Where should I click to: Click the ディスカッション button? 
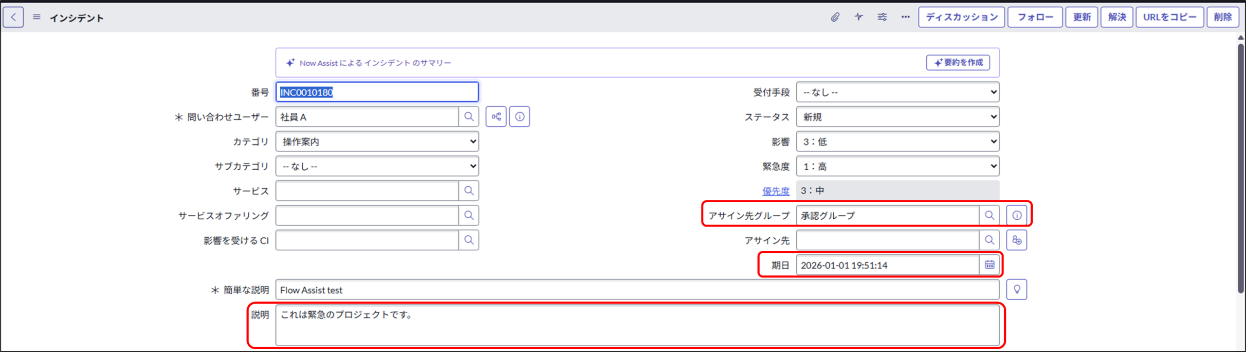tap(961, 18)
